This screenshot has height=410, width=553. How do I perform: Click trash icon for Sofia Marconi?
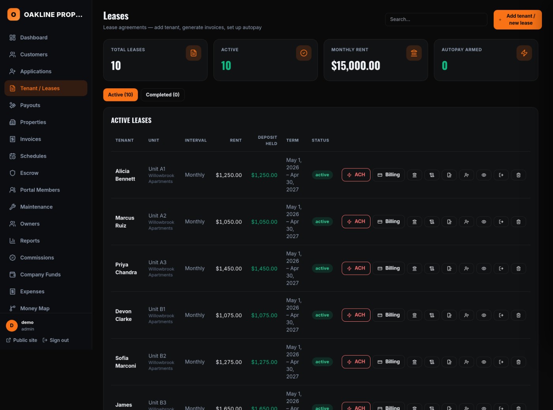(x=519, y=362)
